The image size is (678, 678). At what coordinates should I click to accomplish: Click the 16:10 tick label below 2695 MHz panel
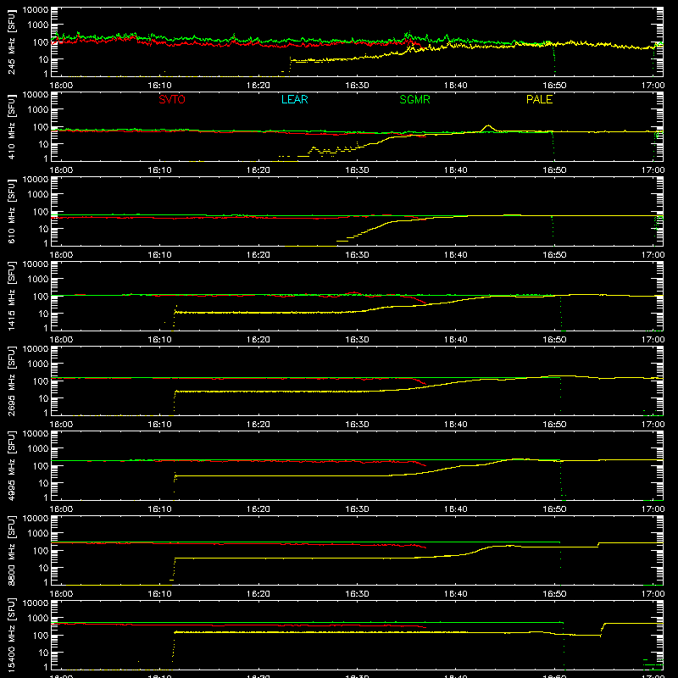159,425
